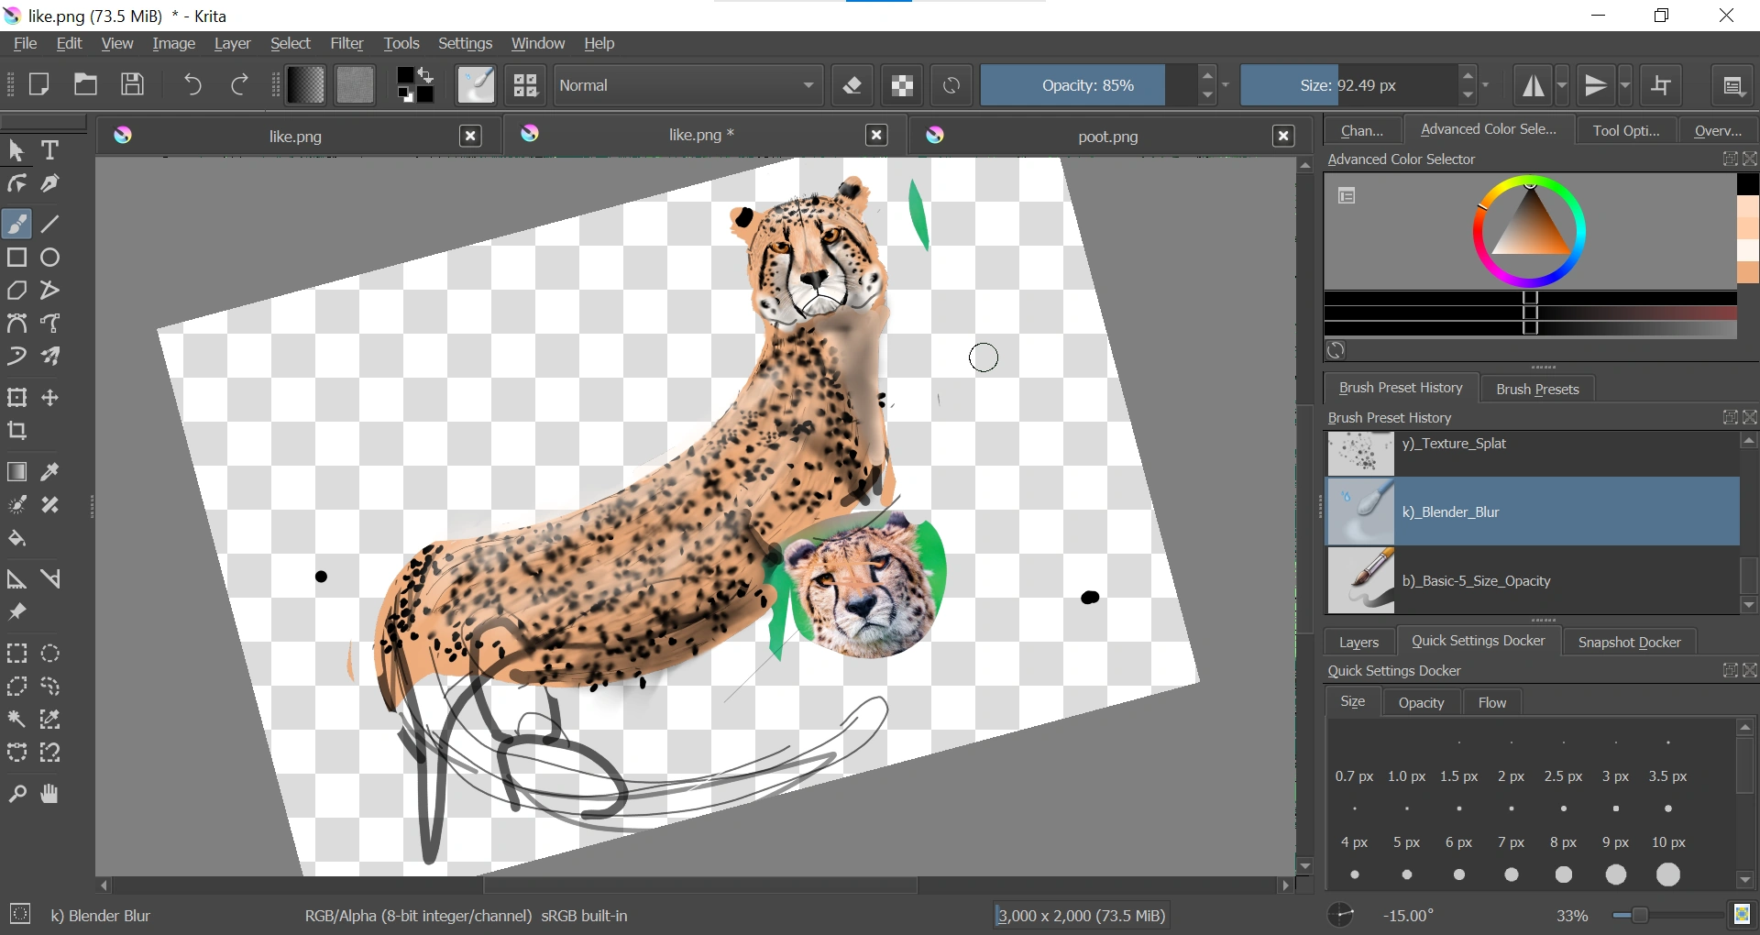Toggle horizontal mirror tool
1760x935 pixels.
tap(1533, 85)
